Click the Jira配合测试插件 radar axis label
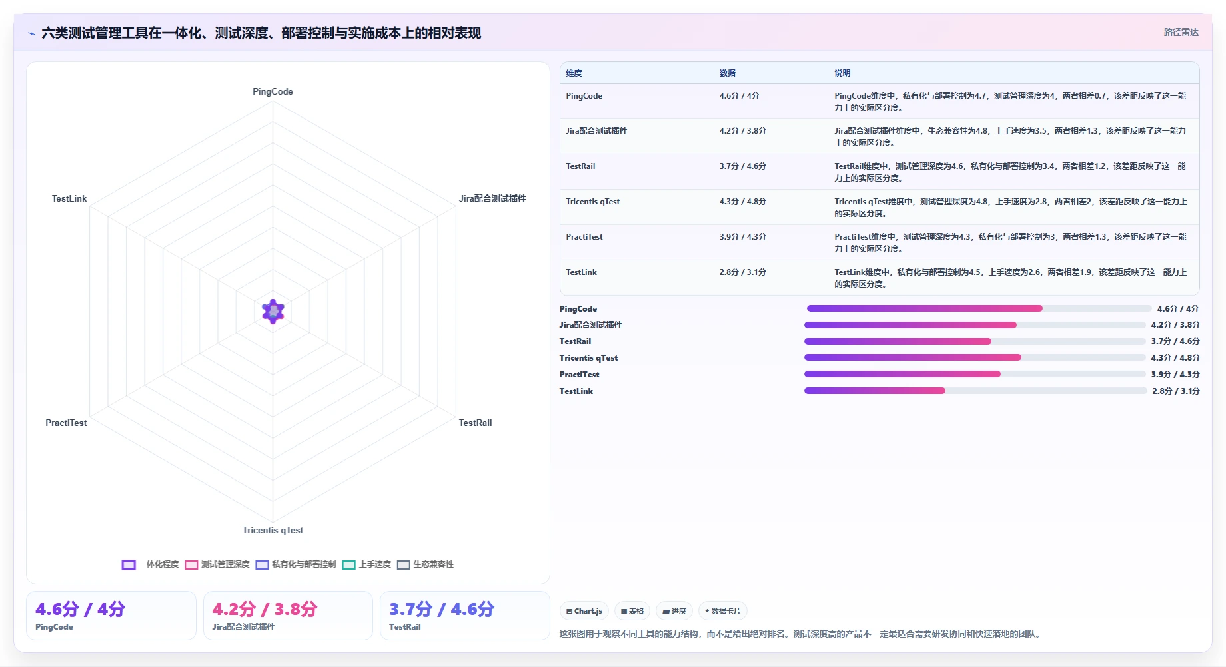The height and width of the screenshot is (667, 1226). pos(492,198)
